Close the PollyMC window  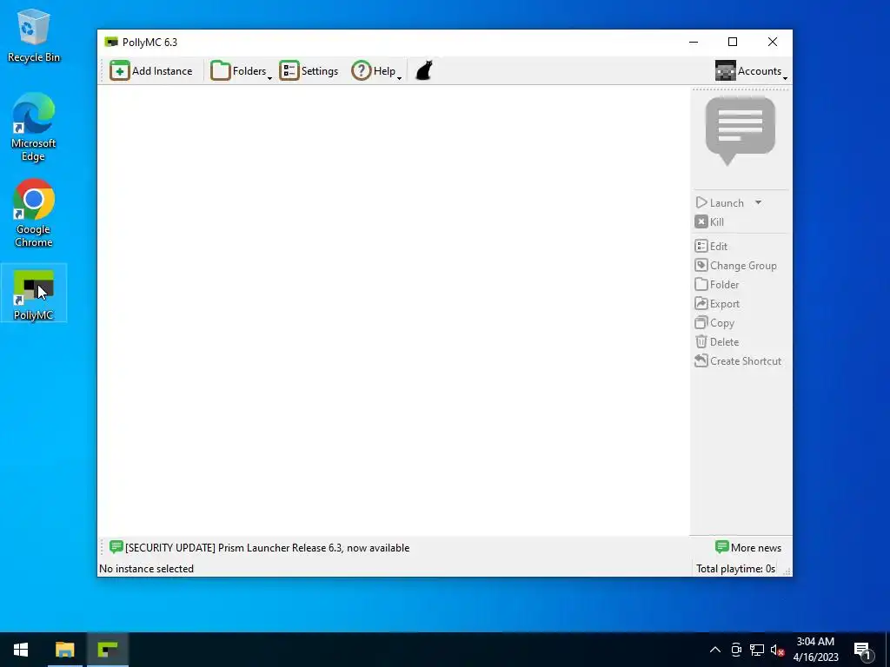(x=773, y=42)
